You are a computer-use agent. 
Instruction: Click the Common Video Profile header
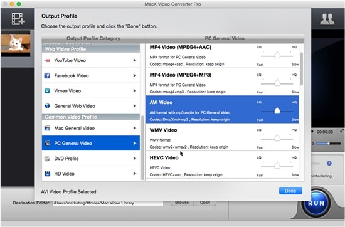tap(91, 117)
